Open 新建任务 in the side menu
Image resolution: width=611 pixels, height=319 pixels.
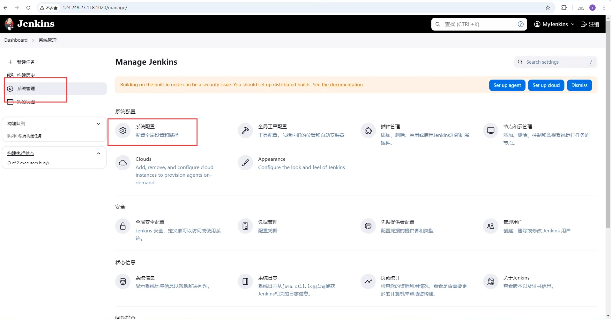click(26, 62)
